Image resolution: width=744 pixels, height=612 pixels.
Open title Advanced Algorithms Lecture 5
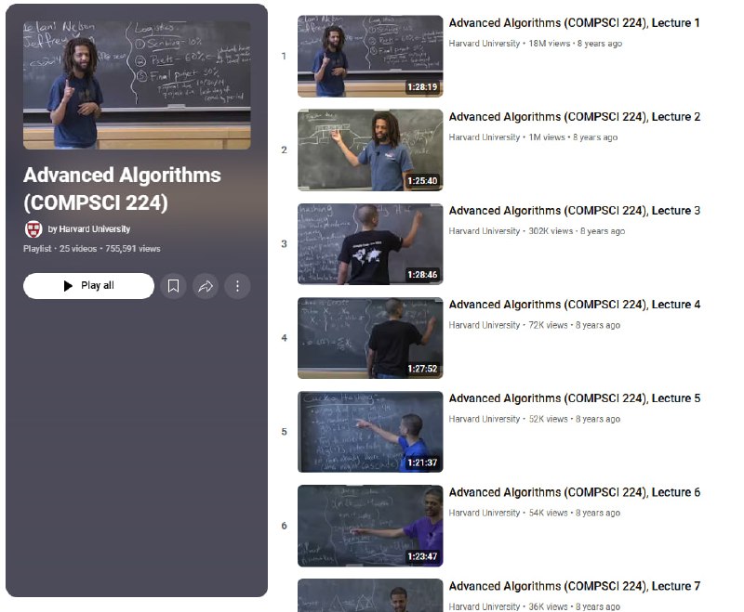tap(574, 397)
